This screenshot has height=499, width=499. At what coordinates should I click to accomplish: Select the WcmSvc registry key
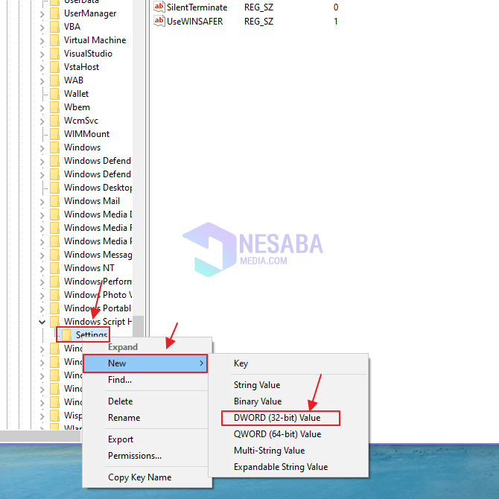click(x=80, y=121)
